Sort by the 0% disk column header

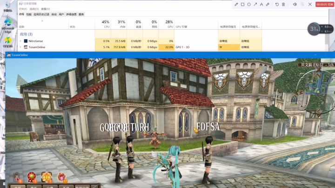pos(134,24)
